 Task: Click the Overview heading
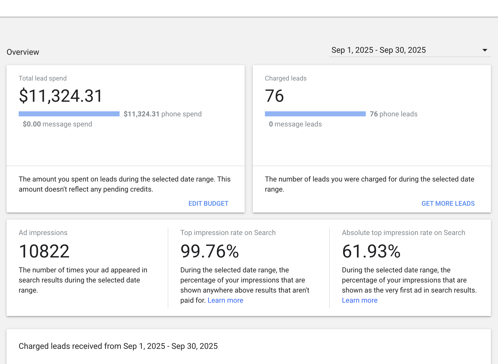[23, 52]
